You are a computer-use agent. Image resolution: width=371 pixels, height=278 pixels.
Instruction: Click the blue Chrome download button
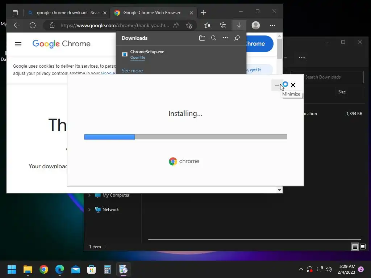pyautogui.click(x=260, y=44)
